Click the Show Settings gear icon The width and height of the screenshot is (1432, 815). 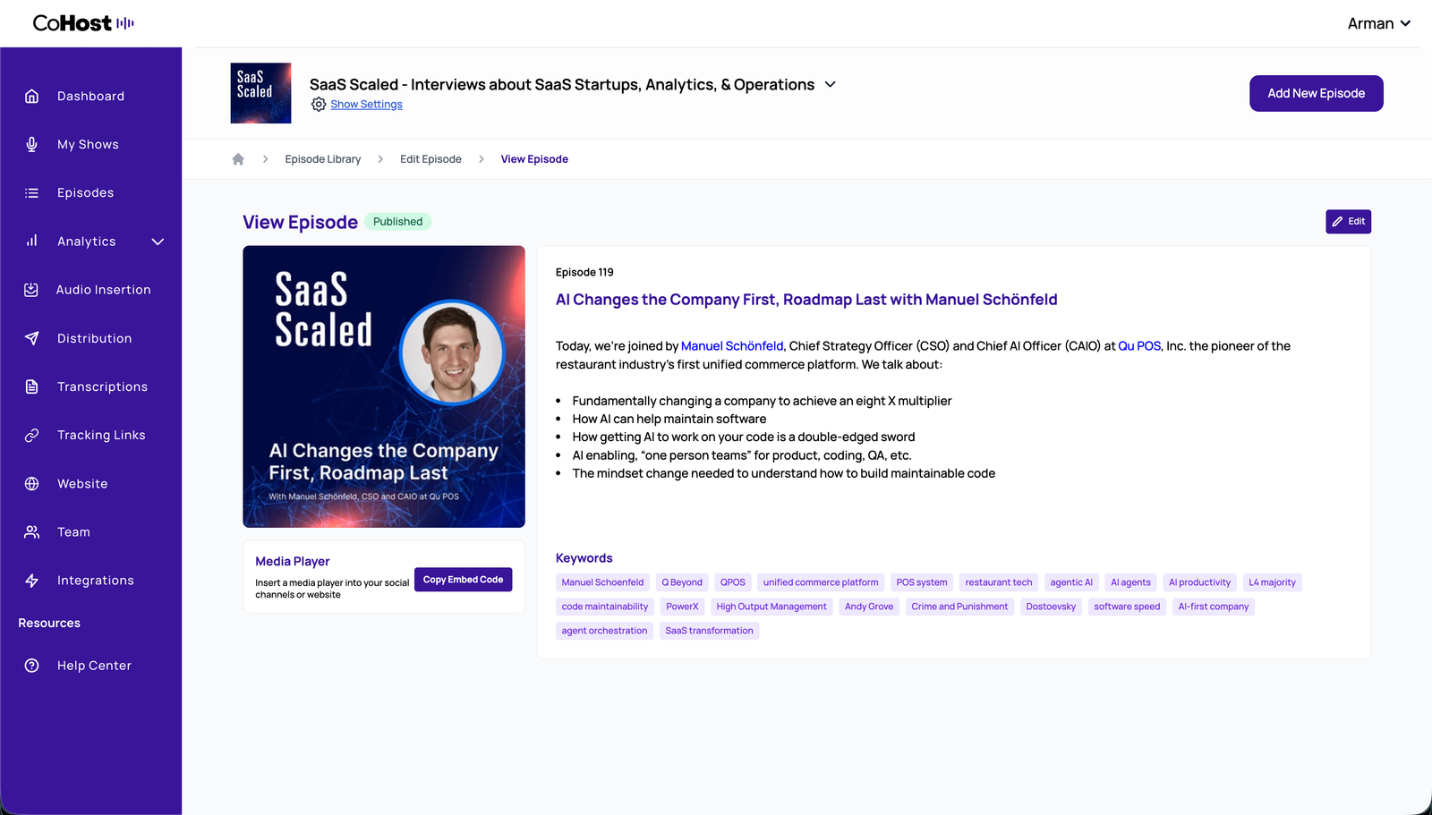319,105
